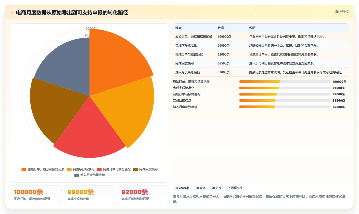Click the Chart.js chip
This screenshot has width=359, height=214.
[x=182, y=188]
